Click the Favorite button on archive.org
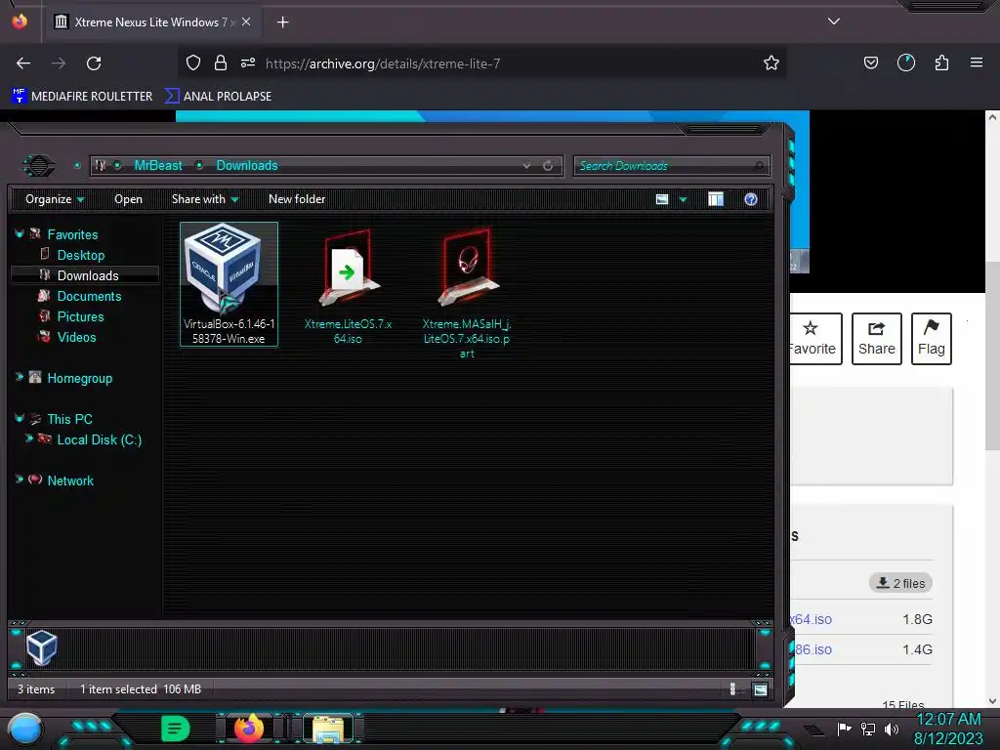Screen dimensions: 1000x750 click(815, 339)
